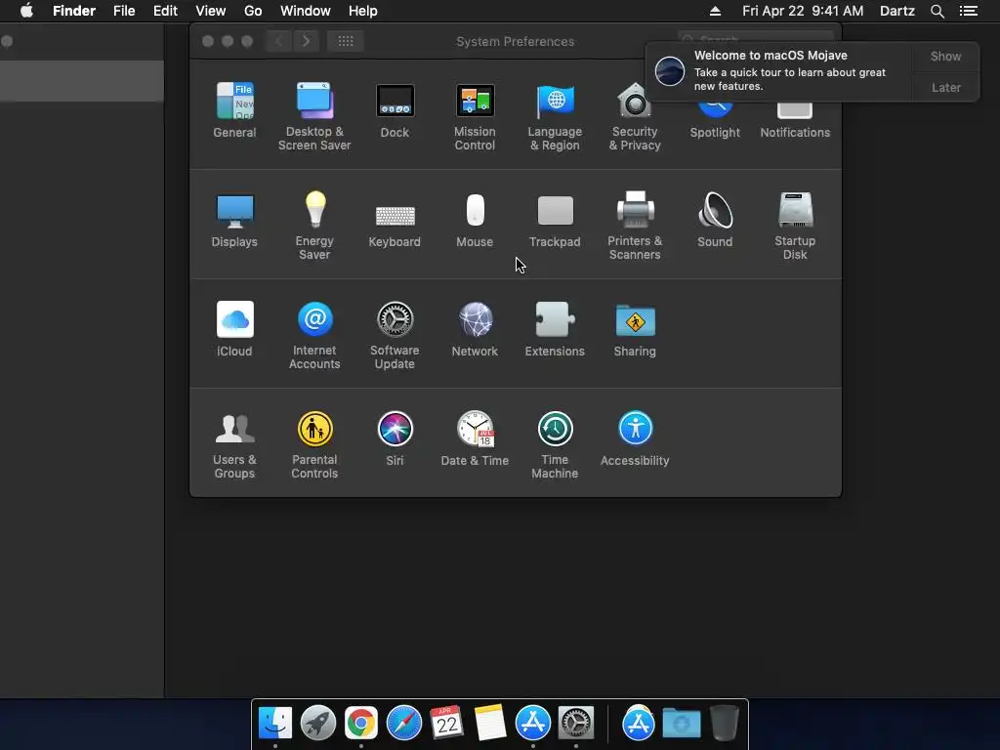Open Time Machine preferences

coord(555,444)
